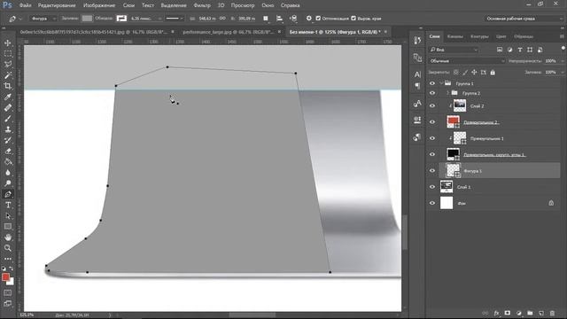Screen dimensions: 567x319
Task: Create a new group folder icon
Action: (x=530, y=313)
